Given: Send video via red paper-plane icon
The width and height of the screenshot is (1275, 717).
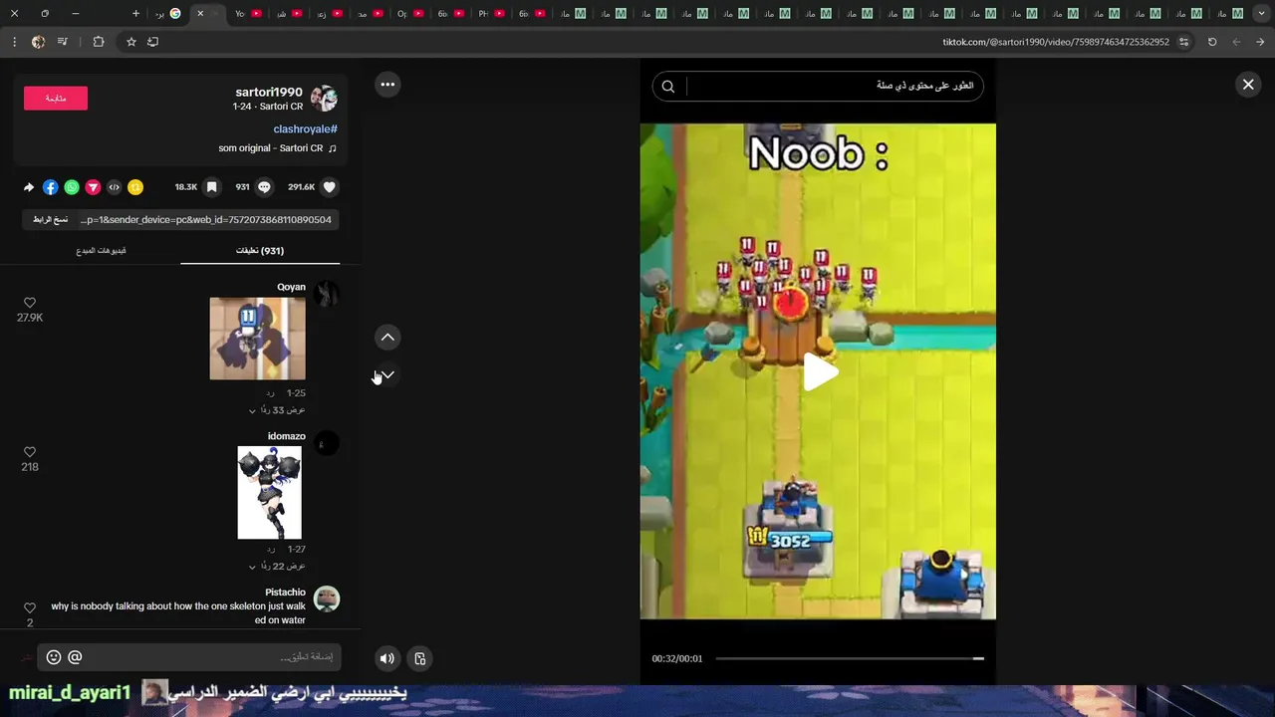Looking at the screenshot, I should 93,187.
